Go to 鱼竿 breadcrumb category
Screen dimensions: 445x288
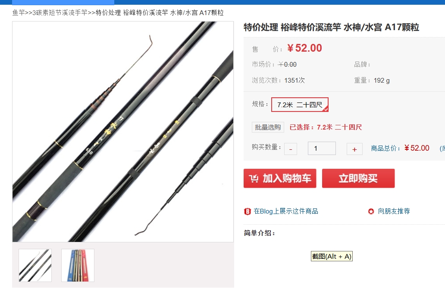pyautogui.click(x=19, y=13)
